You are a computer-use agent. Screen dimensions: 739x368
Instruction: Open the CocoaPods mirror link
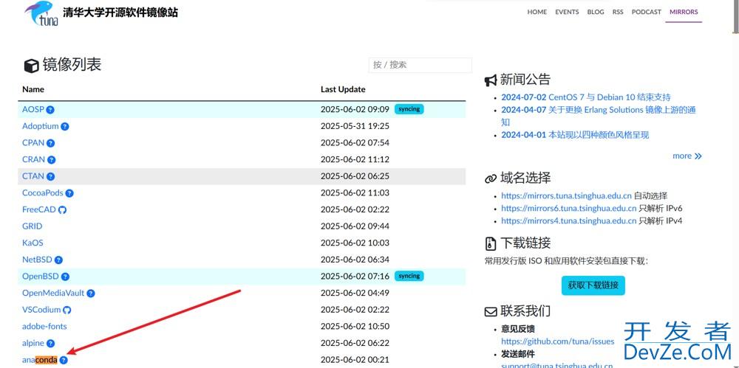click(42, 193)
